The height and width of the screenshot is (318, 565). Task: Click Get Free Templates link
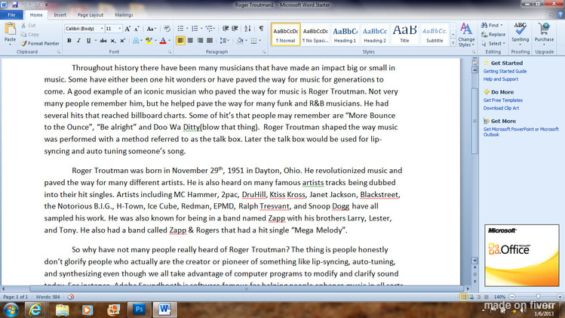point(502,100)
